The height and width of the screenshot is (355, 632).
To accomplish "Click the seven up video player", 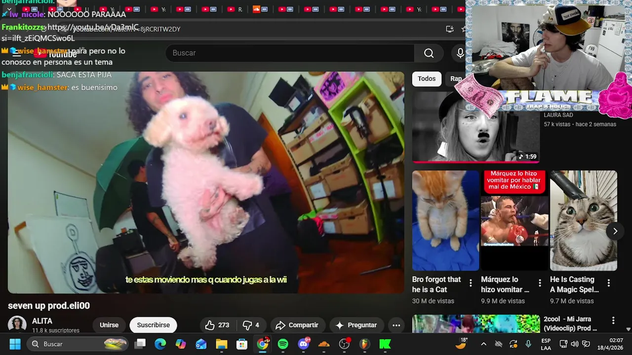I will pos(206,182).
